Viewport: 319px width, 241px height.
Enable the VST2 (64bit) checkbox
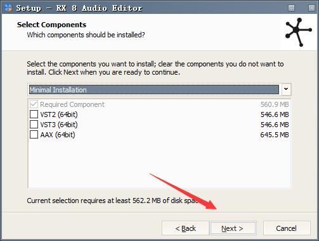tap(34, 114)
